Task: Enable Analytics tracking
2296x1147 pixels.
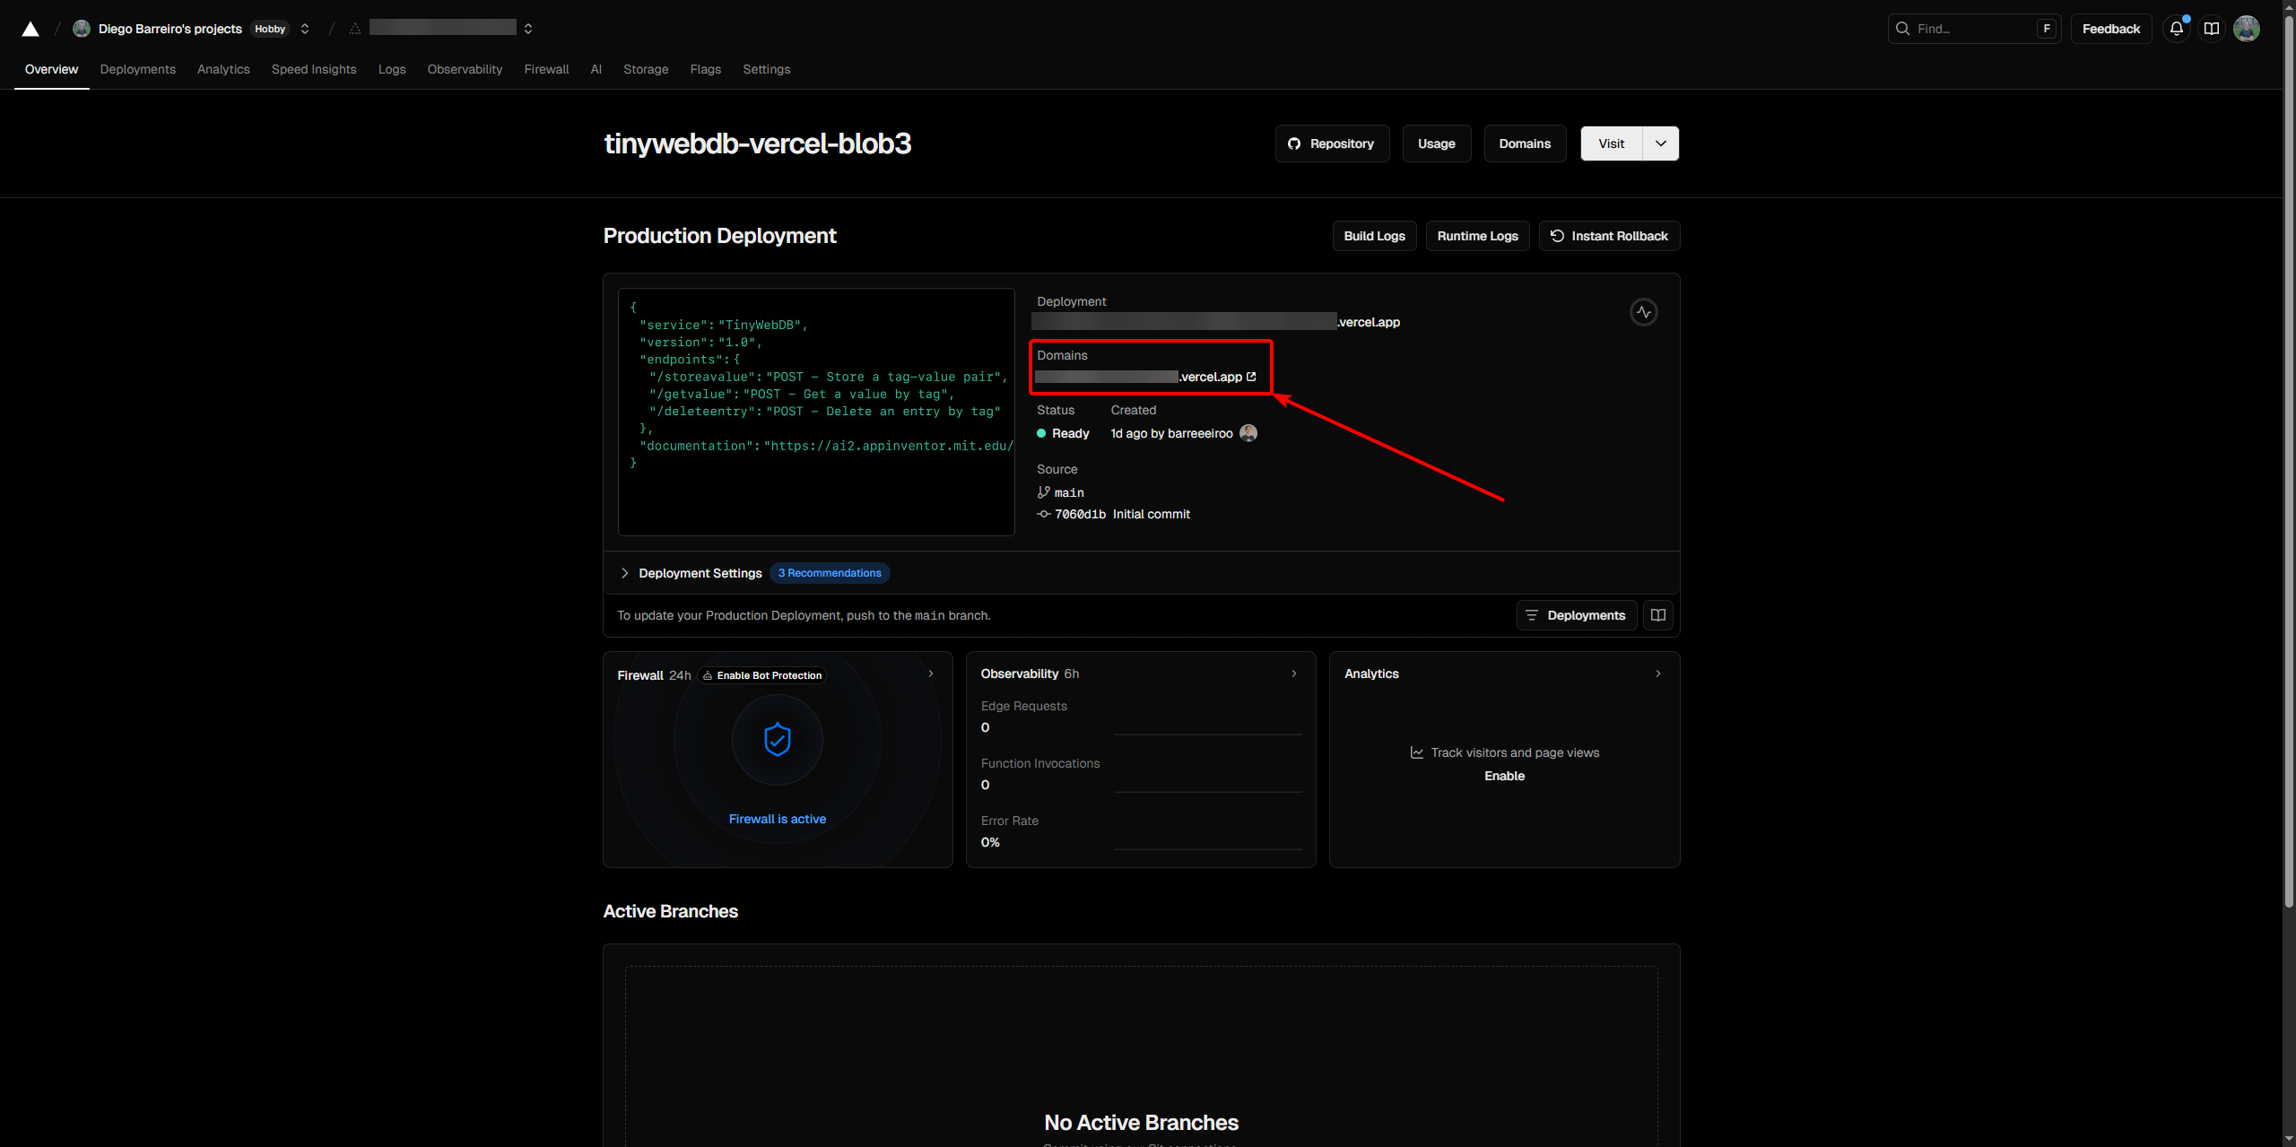Action: [1504, 776]
